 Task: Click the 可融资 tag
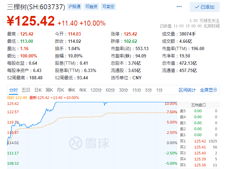[91, 7]
